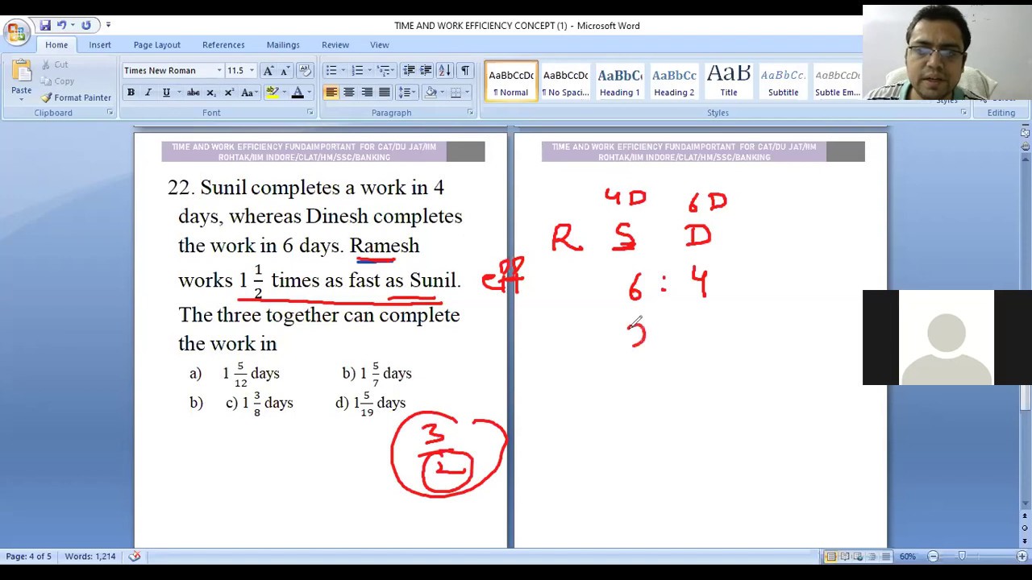Click the Cut button
1032x580 pixels.
55,64
